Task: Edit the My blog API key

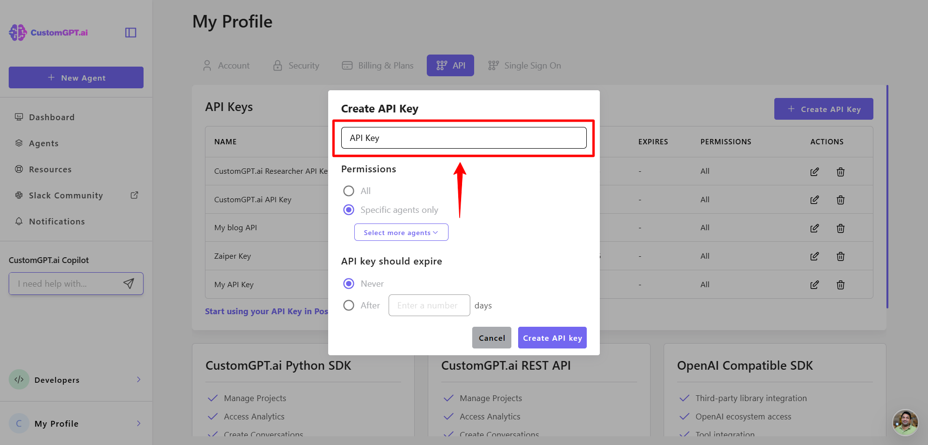Action: pos(814,228)
